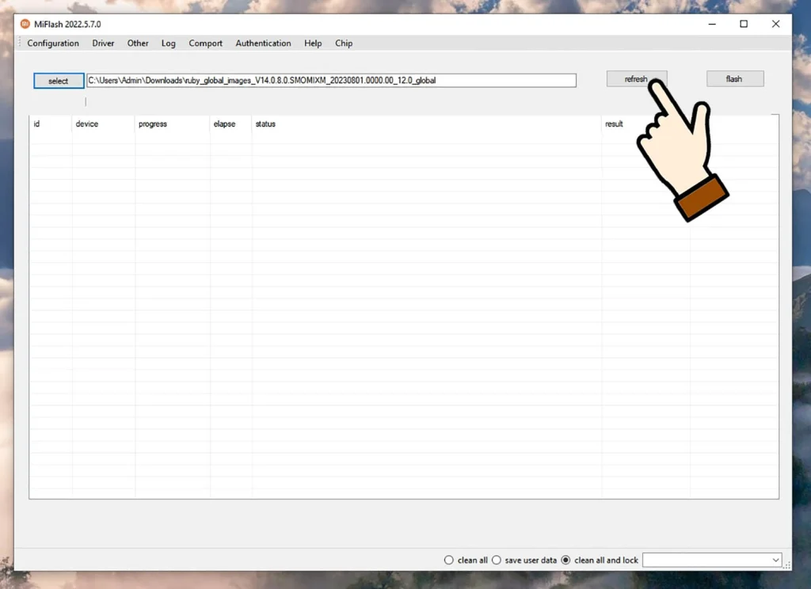Maximize the MiFlash window
This screenshot has height=589, width=811.
744,24
